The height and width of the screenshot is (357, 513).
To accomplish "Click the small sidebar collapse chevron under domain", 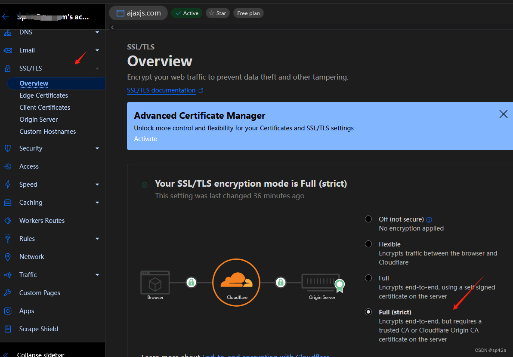I will pyautogui.click(x=112, y=28).
